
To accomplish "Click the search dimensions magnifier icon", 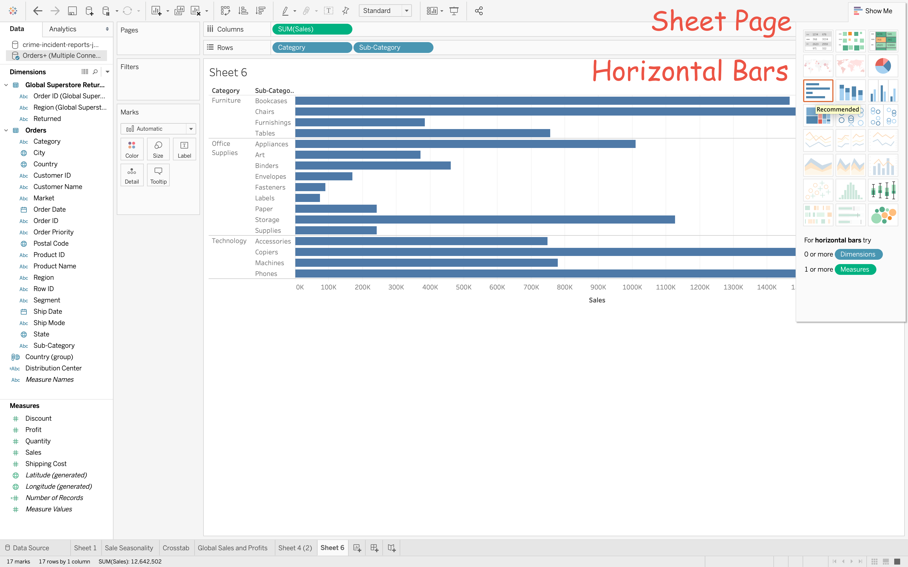I will [95, 72].
